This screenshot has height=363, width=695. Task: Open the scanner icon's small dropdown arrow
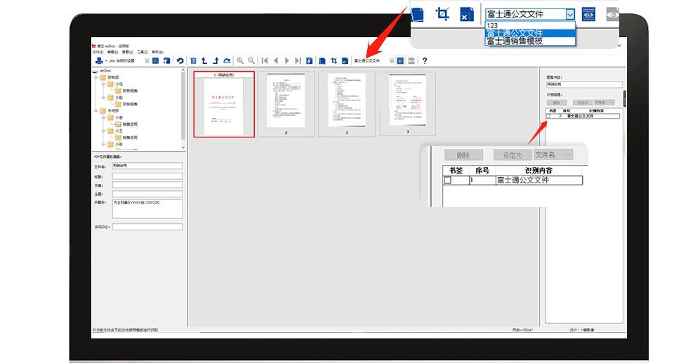pyautogui.click(x=106, y=60)
